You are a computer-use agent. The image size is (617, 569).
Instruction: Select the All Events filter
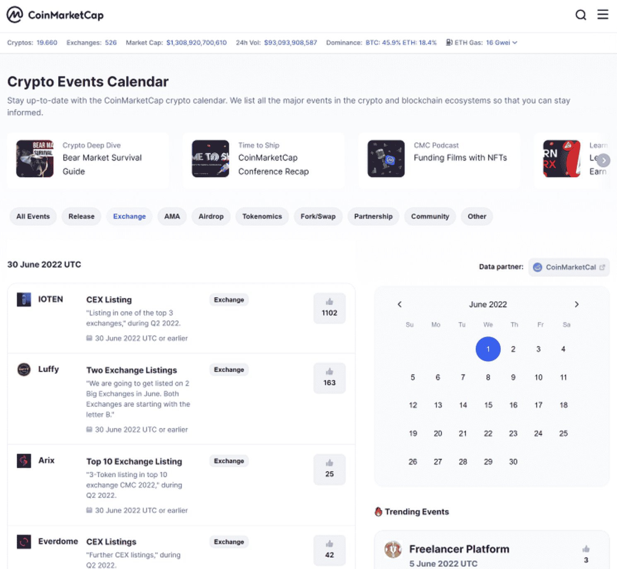coord(33,217)
